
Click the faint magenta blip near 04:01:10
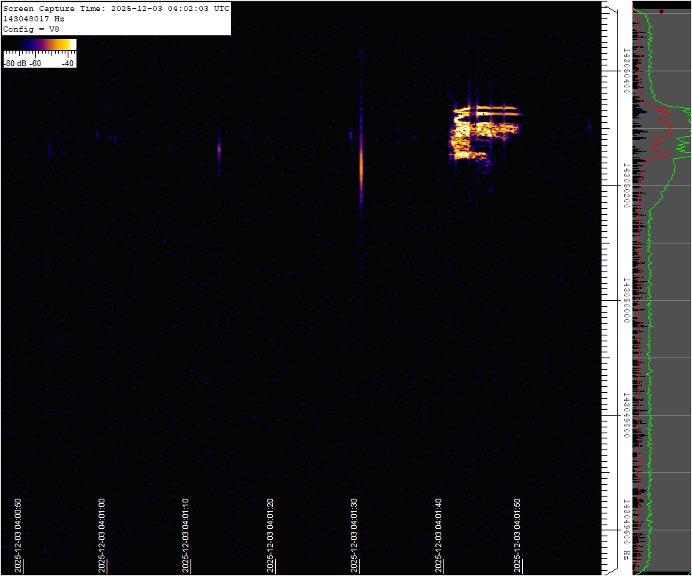(x=218, y=149)
